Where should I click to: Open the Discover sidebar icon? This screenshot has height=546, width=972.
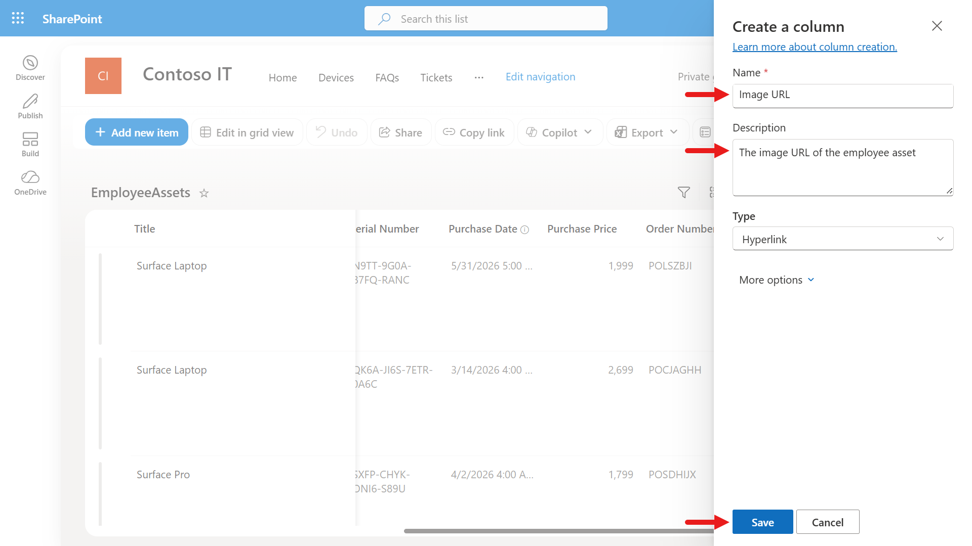[30, 68]
